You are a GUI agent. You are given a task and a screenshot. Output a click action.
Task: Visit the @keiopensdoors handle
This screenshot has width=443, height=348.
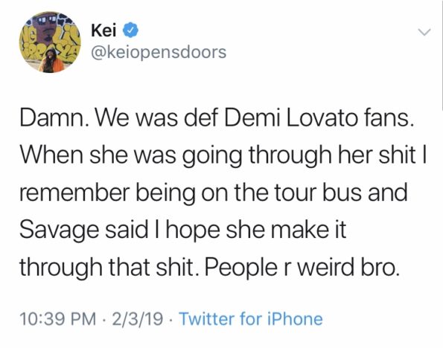tap(159, 52)
